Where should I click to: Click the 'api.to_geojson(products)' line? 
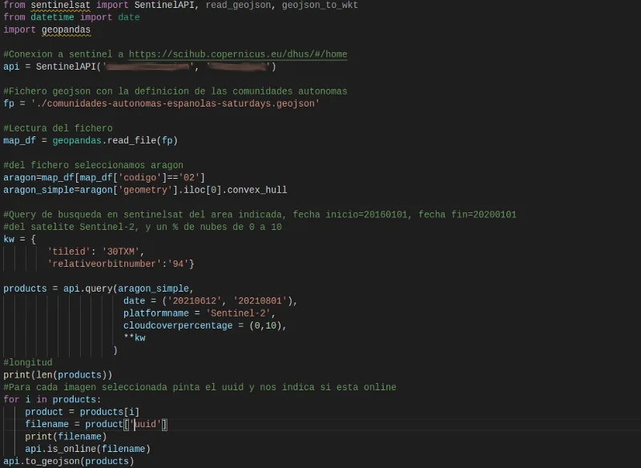(x=69, y=461)
